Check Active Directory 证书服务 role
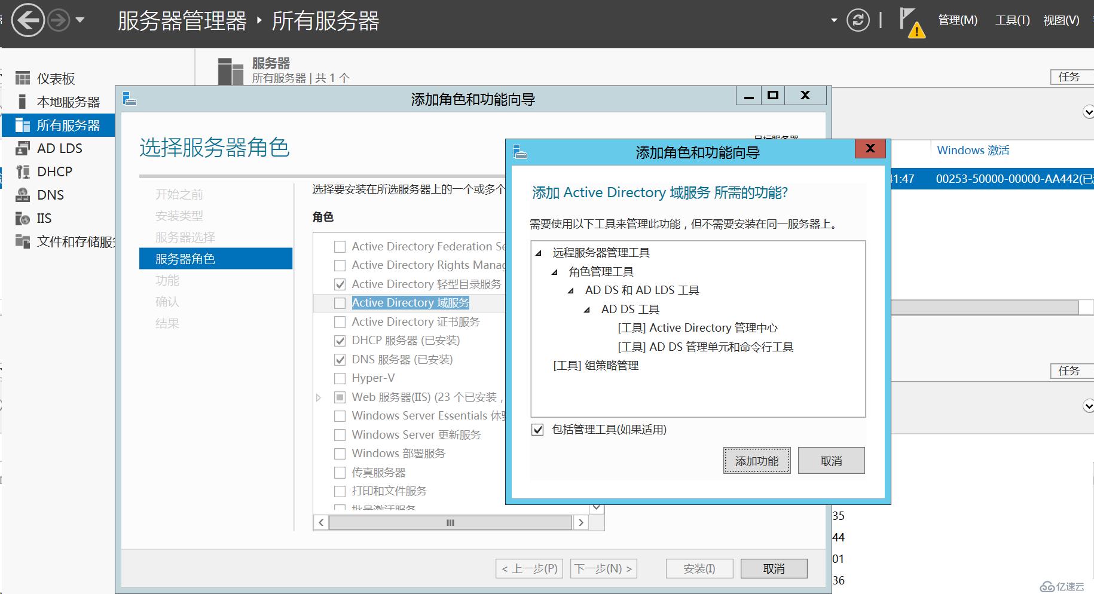The image size is (1094, 594). point(340,322)
